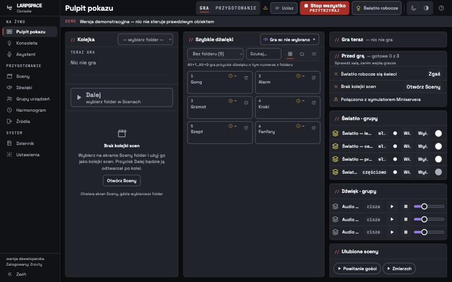Image resolution: width=452 pixels, height=282 pixels.
Task: Click the Ucisz mute button
Action: [x=284, y=8]
